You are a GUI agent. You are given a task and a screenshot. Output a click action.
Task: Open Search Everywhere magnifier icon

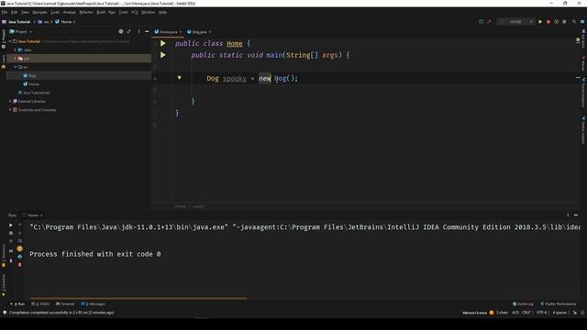[574, 22]
